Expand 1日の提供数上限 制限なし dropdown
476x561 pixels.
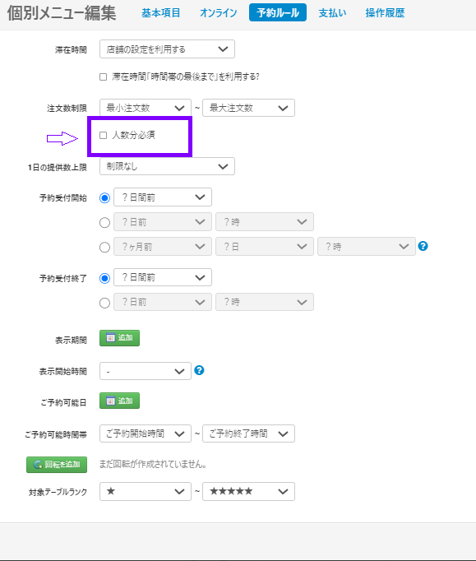coord(167,166)
